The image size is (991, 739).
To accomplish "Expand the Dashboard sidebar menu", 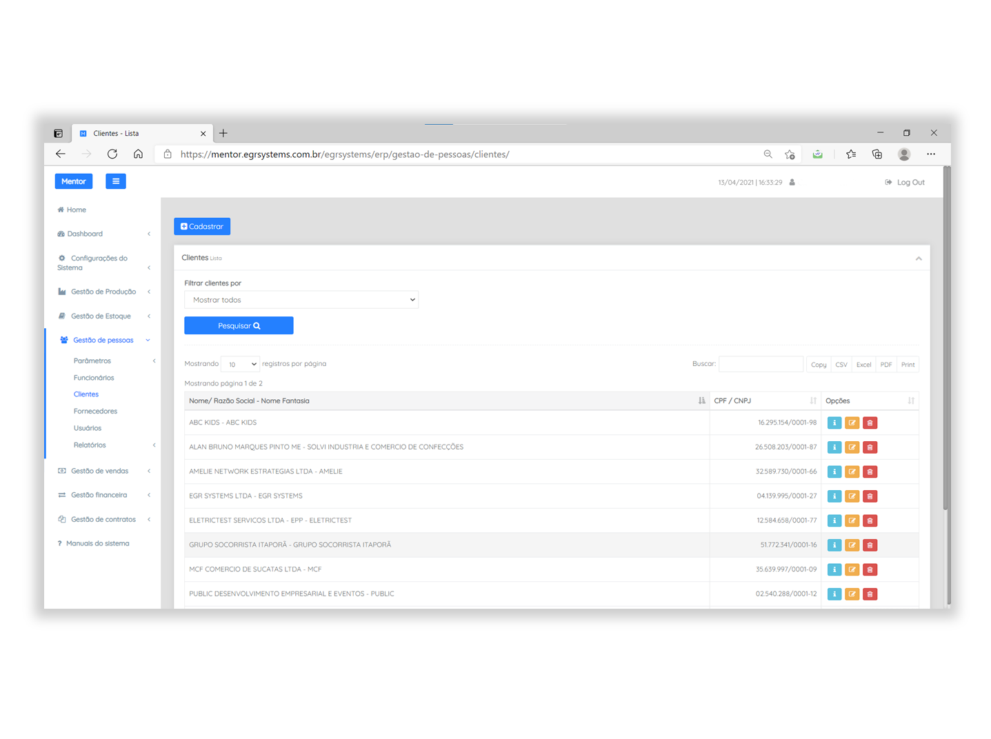I will coord(103,234).
